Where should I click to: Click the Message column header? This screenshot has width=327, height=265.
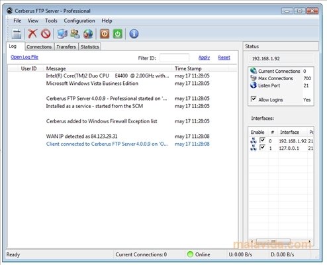click(108, 68)
